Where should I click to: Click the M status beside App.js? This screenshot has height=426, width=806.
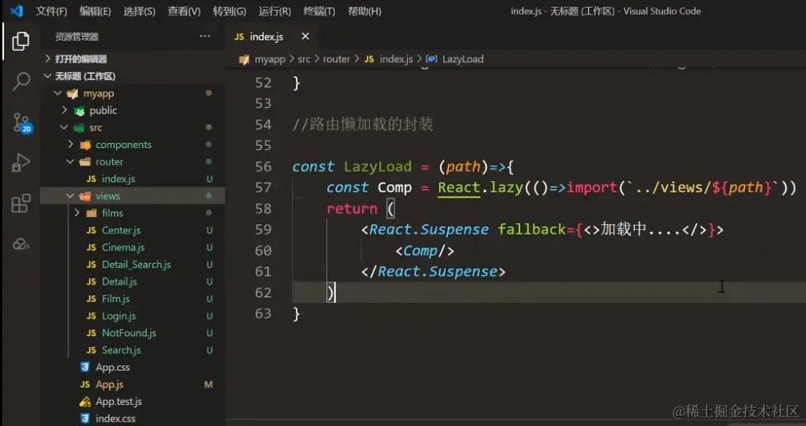click(208, 385)
